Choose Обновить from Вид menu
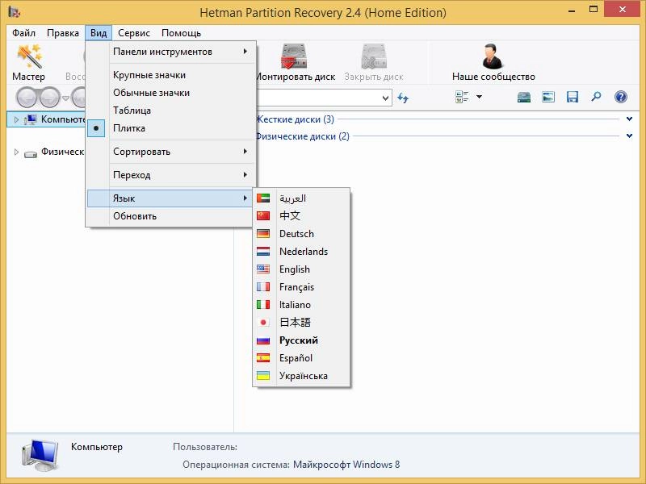 170,216
